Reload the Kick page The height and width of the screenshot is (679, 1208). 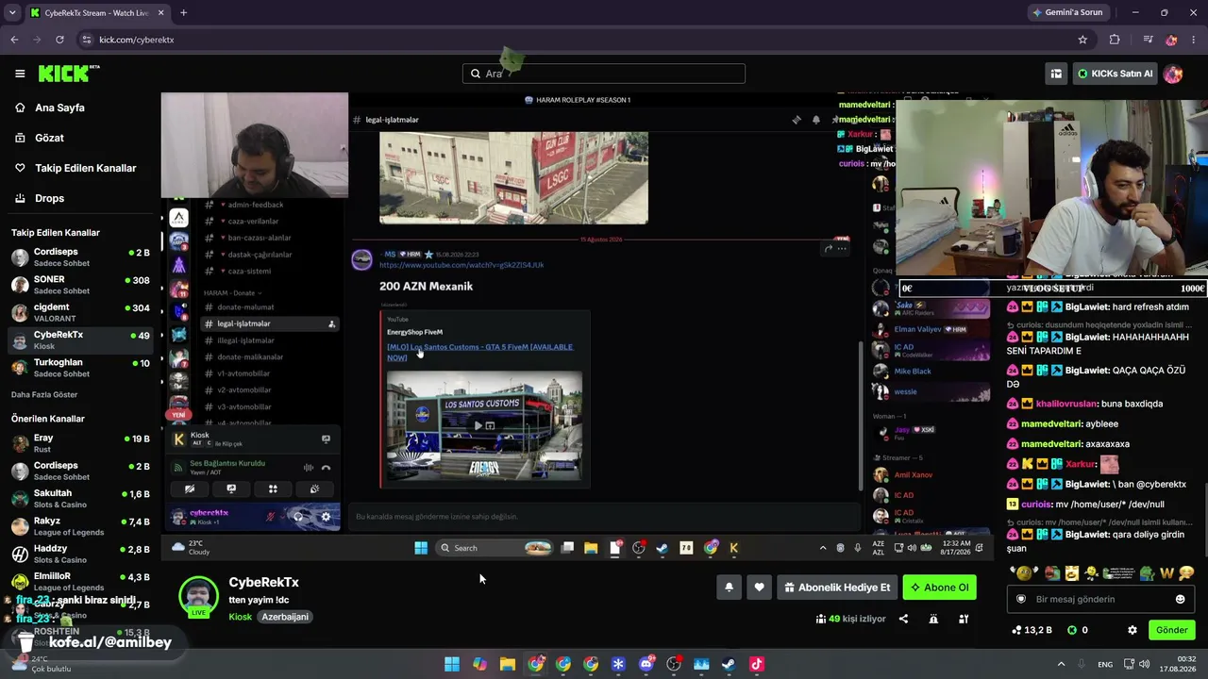click(59, 40)
